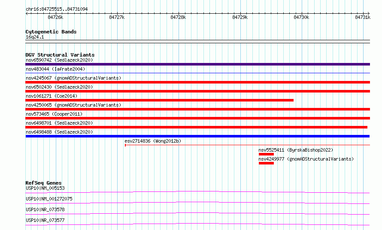Click the dark purple nsv6590742 variant bar
The width and height of the screenshot is (382, 230).
pos(197,64)
